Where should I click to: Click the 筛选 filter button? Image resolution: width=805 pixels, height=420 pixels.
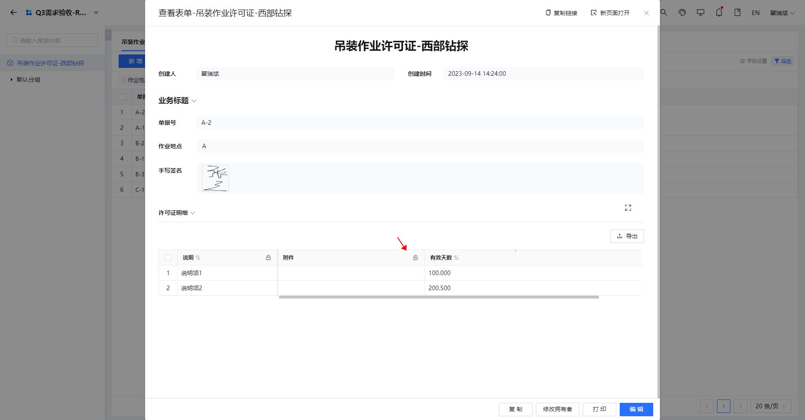(782, 61)
